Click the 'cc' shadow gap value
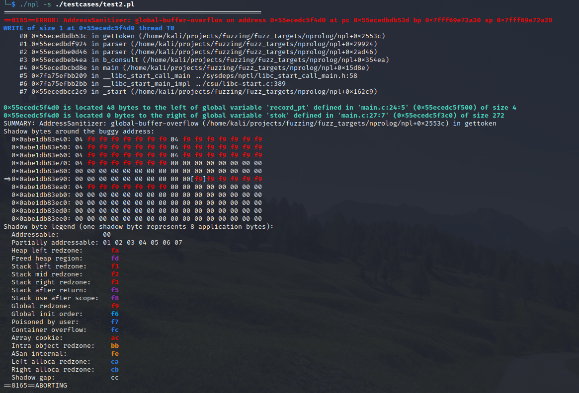 pyautogui.click(x=115, y=377)
